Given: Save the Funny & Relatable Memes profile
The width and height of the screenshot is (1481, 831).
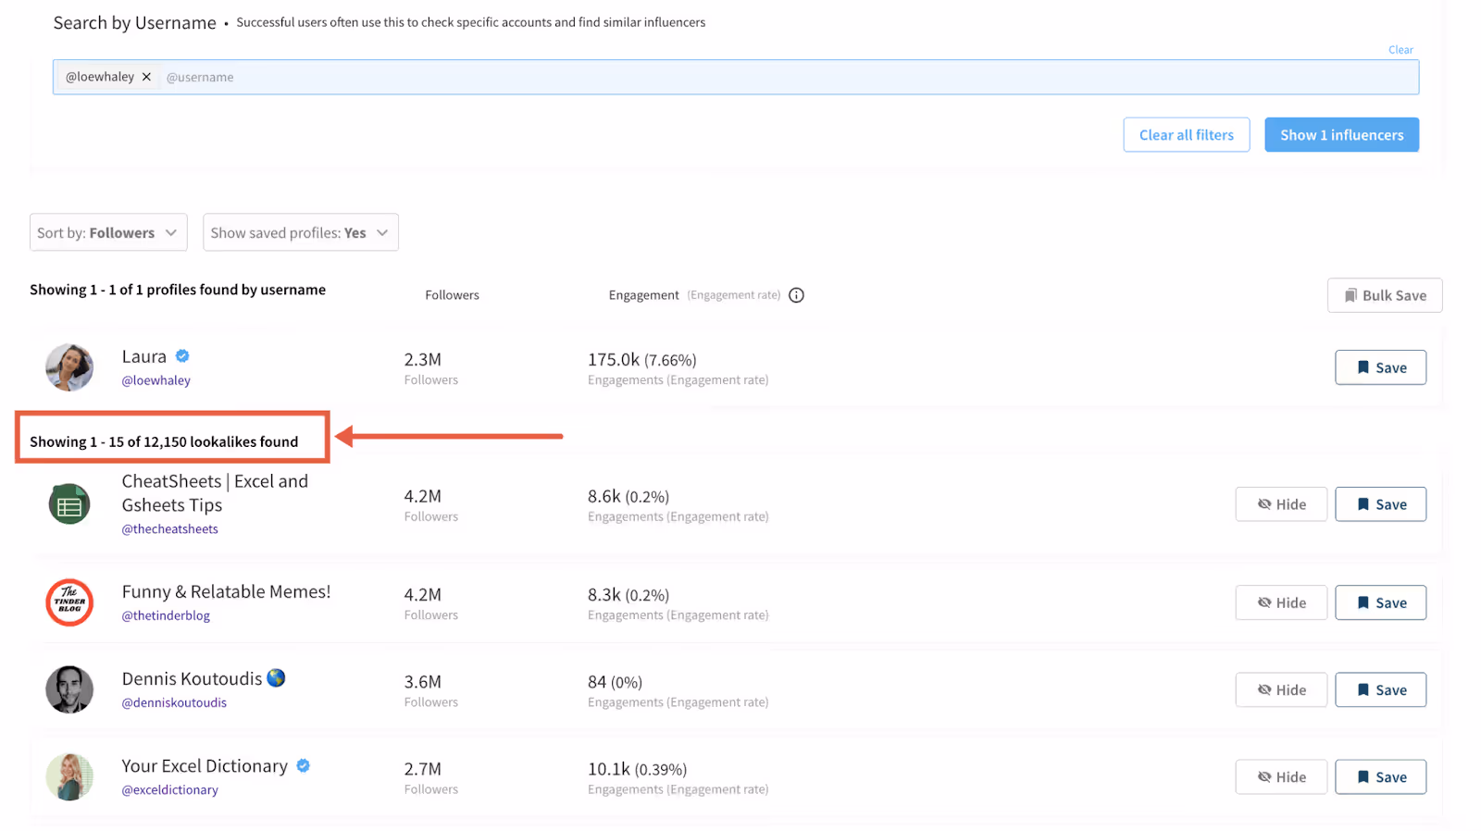Looking at the screenshot, I should (x=1380, y=602).
